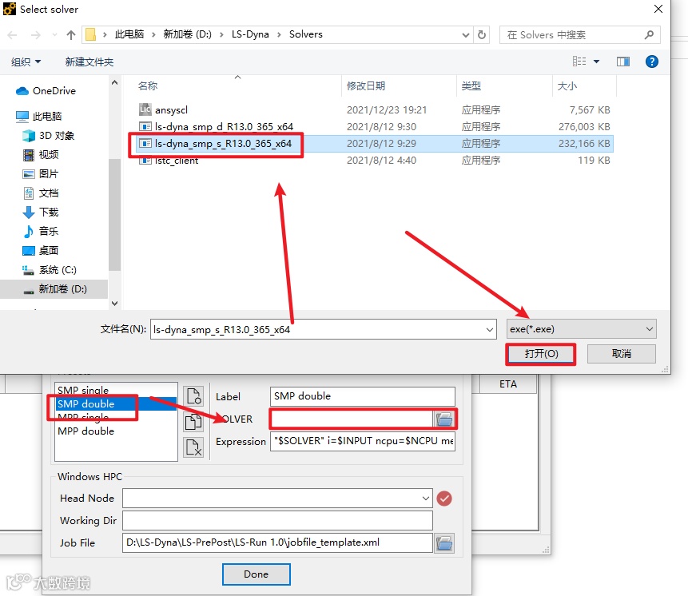Click the Done button

(x=257, y=574)
